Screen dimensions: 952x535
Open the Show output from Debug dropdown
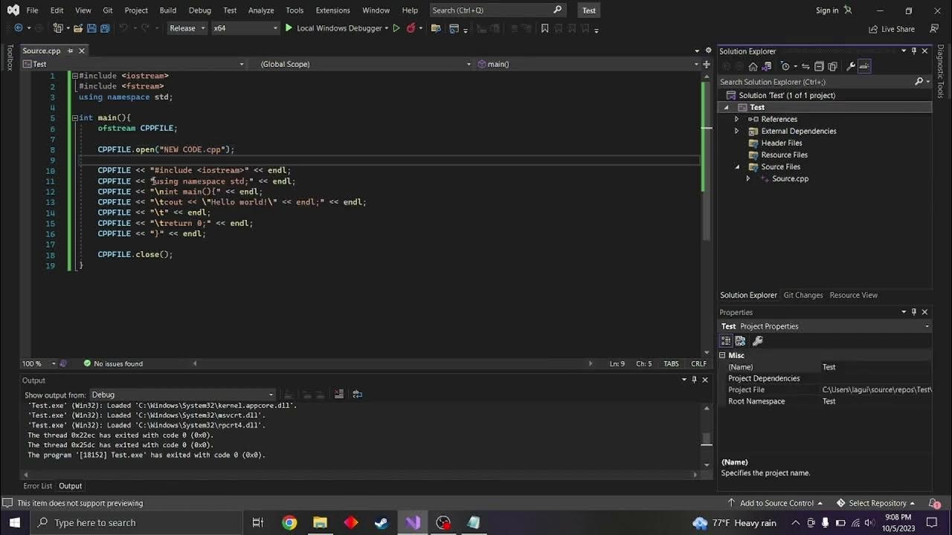182,395
